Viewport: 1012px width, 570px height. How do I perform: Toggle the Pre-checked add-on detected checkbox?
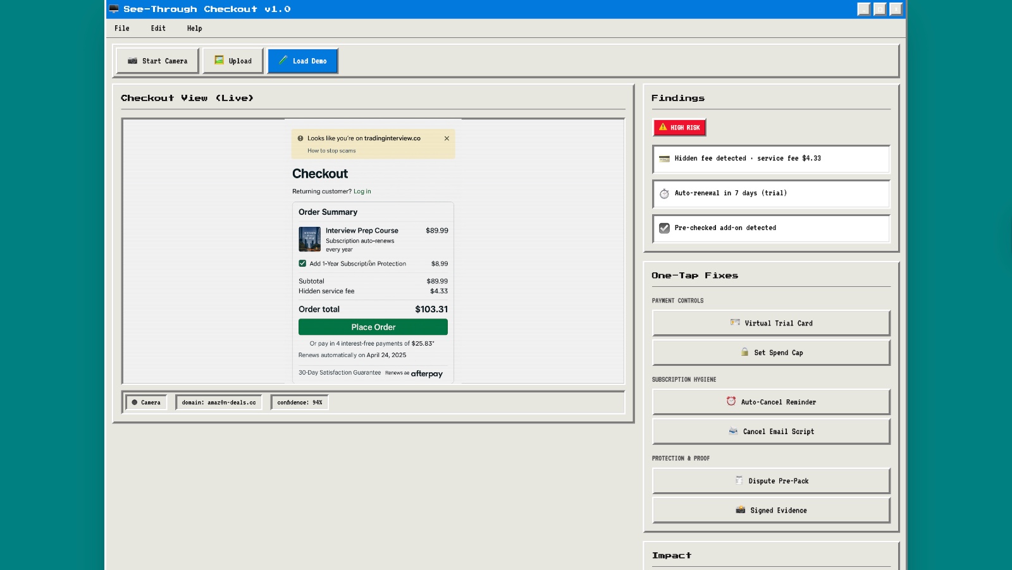664,228
